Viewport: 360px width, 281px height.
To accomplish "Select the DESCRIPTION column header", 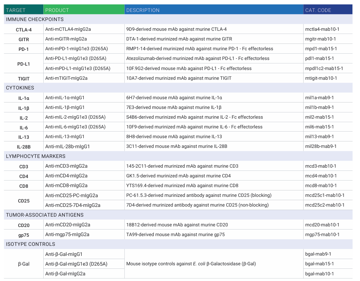I will pyautogui.click(x=143, y=10).
